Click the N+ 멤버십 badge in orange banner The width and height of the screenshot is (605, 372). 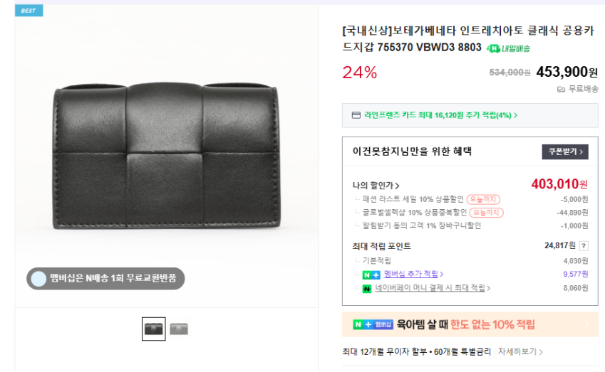[373, 324]
